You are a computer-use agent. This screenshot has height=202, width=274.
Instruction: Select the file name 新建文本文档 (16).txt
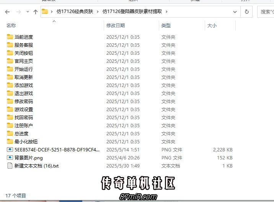36,166
